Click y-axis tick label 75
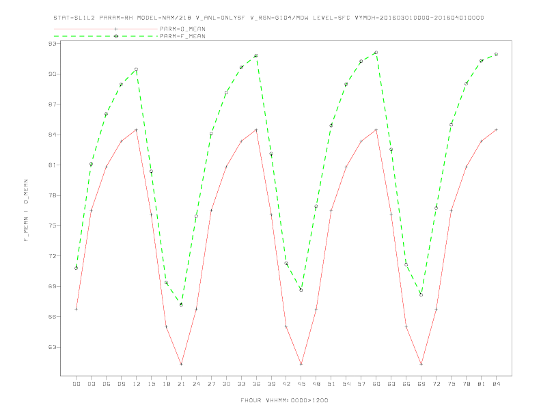 (x=53, y=225)
